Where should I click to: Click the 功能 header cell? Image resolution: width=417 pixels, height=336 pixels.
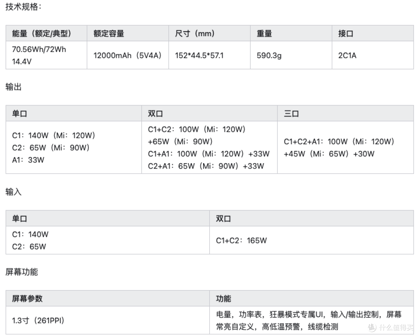tap(312, 299)
